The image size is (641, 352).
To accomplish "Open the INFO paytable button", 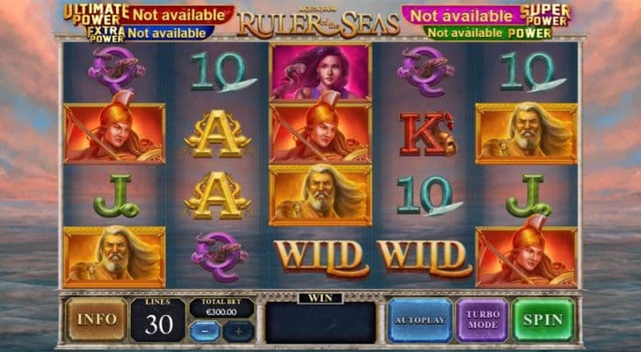I will pos(97,319).
